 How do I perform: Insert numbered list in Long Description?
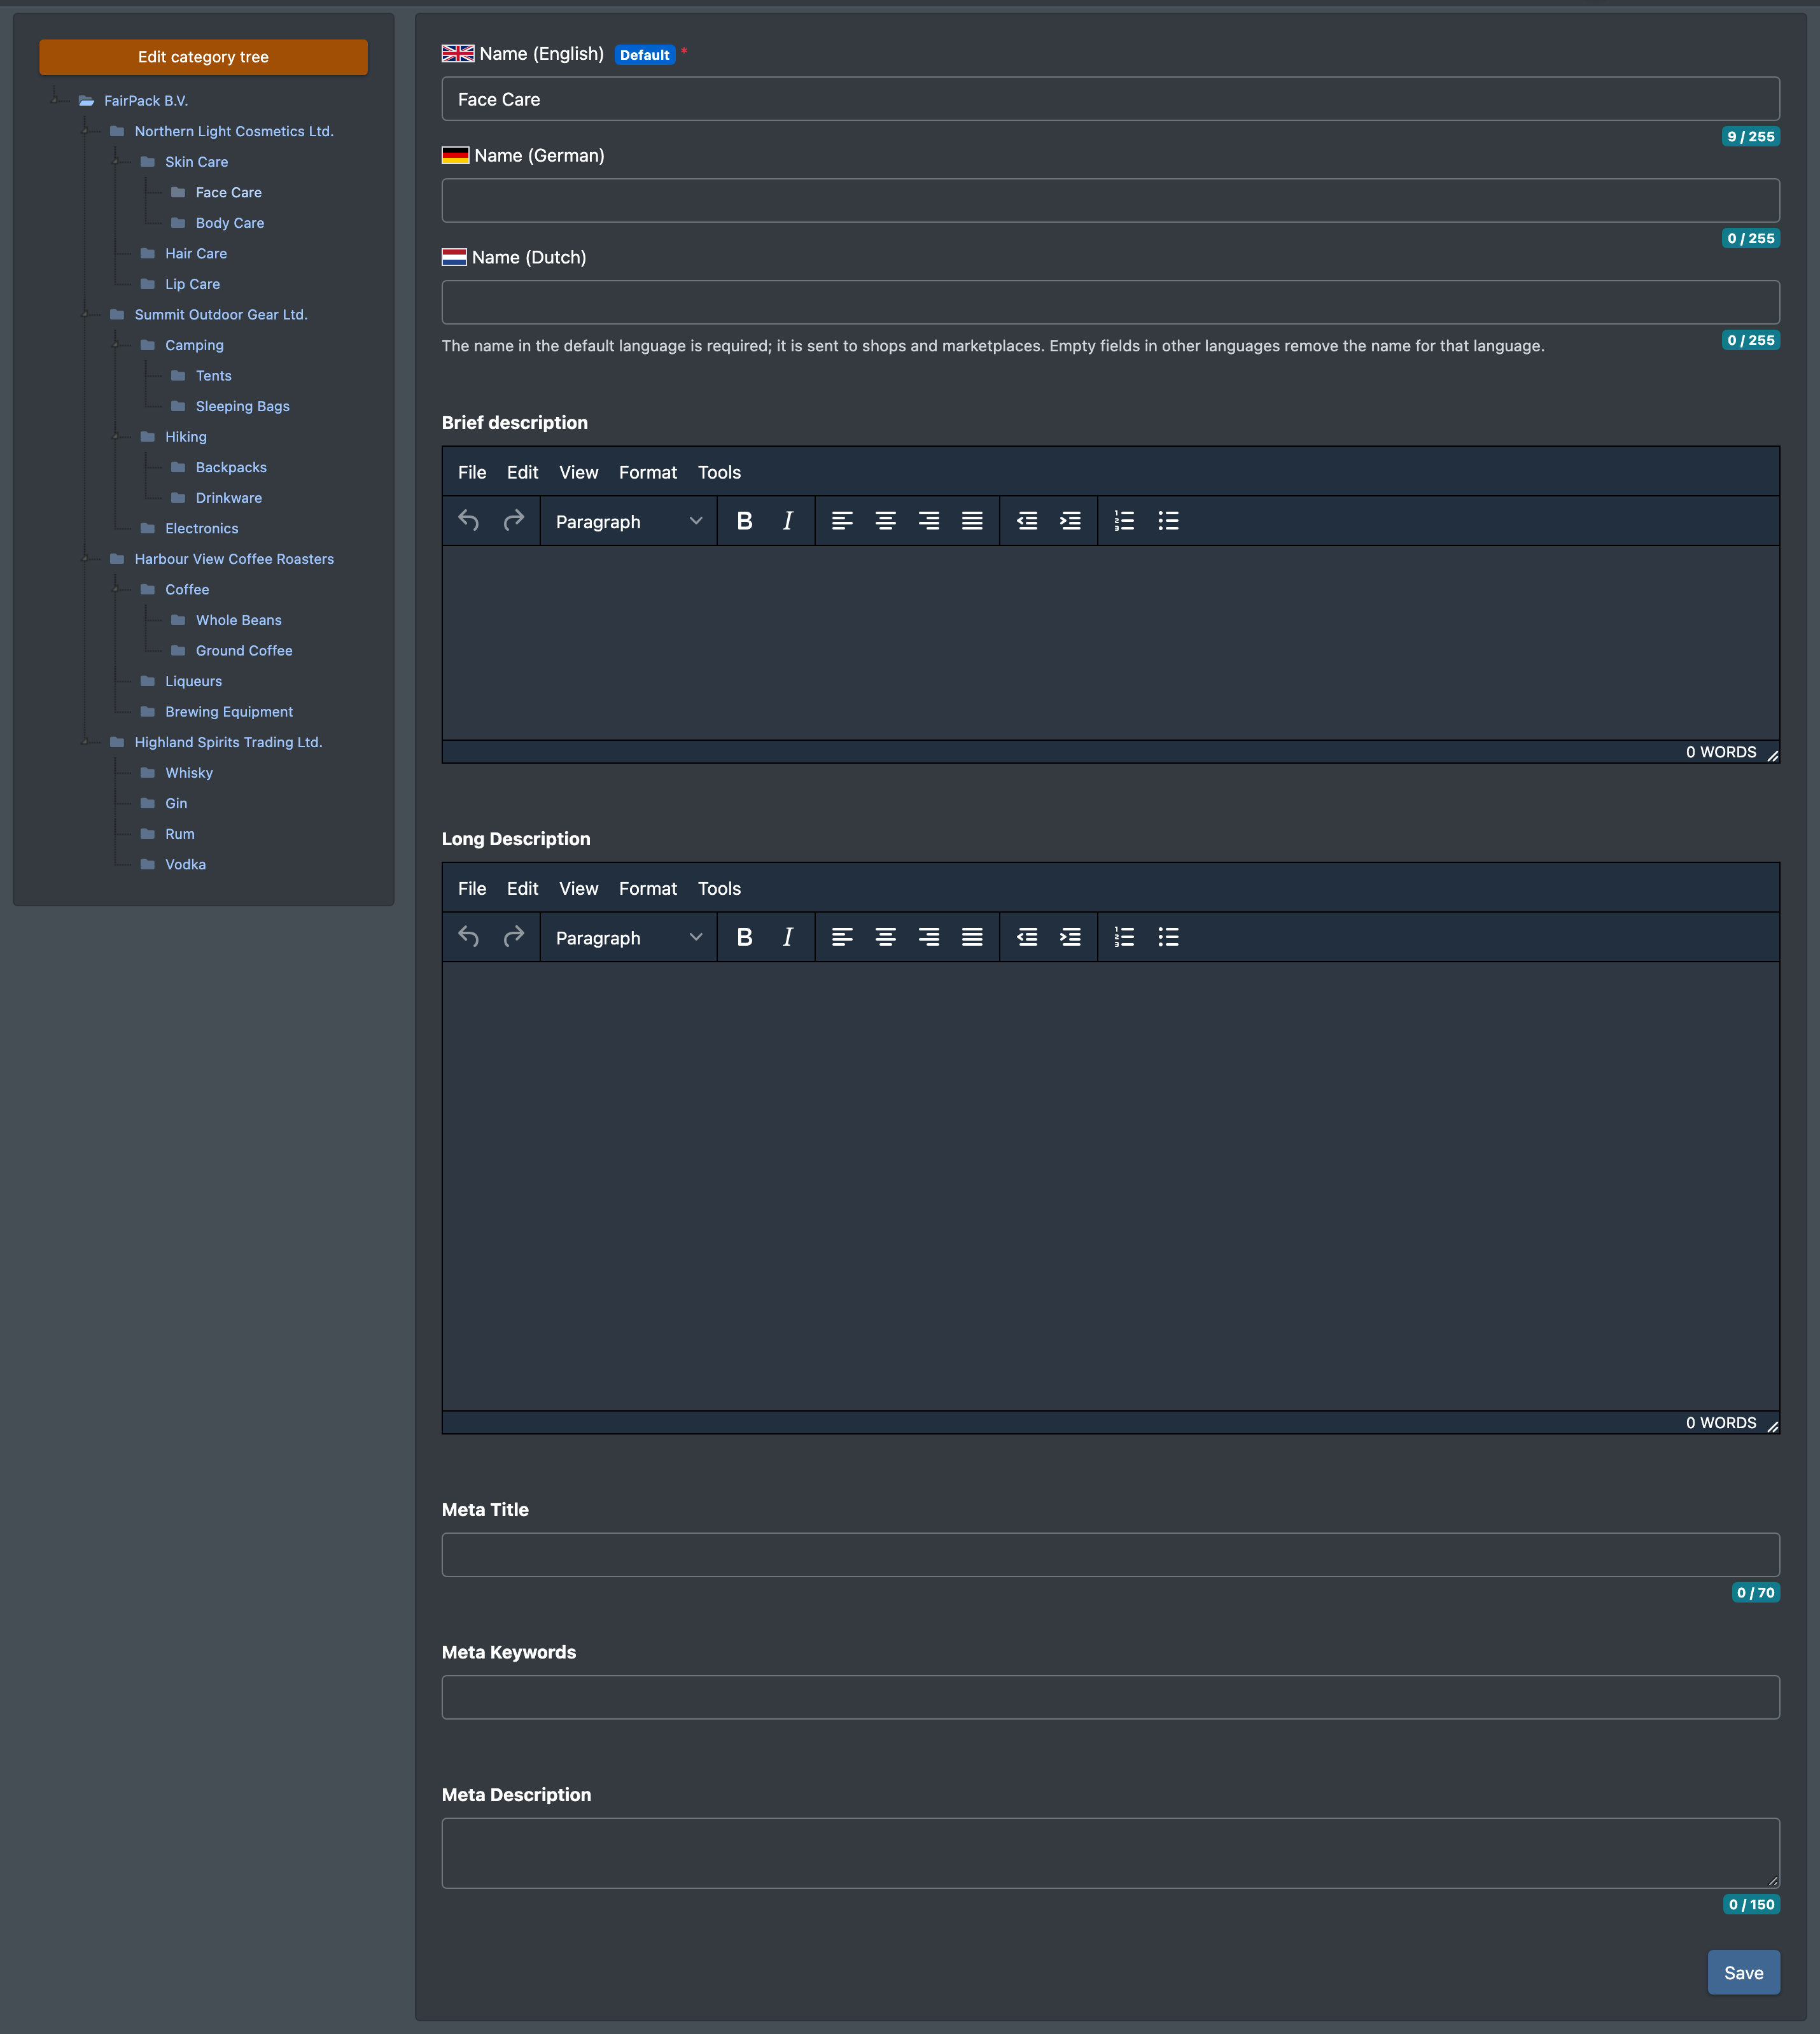click(x=1125, y=937)
